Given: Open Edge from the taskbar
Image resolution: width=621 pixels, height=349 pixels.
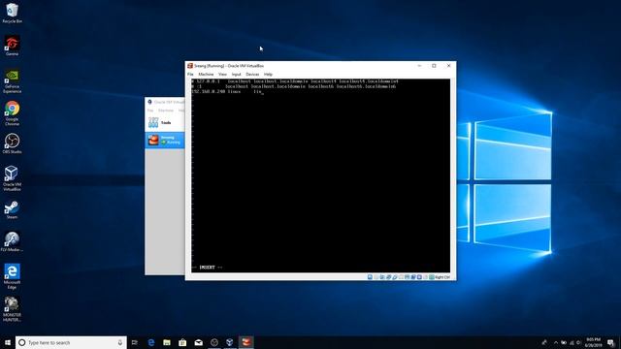Looking at the screenshot, I should click(x=151, y=342).
